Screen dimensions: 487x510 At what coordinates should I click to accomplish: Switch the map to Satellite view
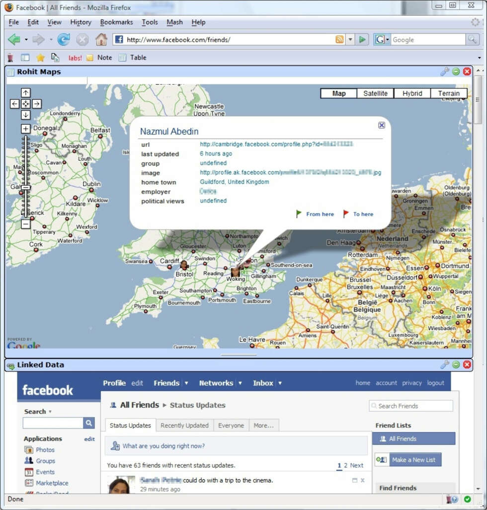(375, 93)
